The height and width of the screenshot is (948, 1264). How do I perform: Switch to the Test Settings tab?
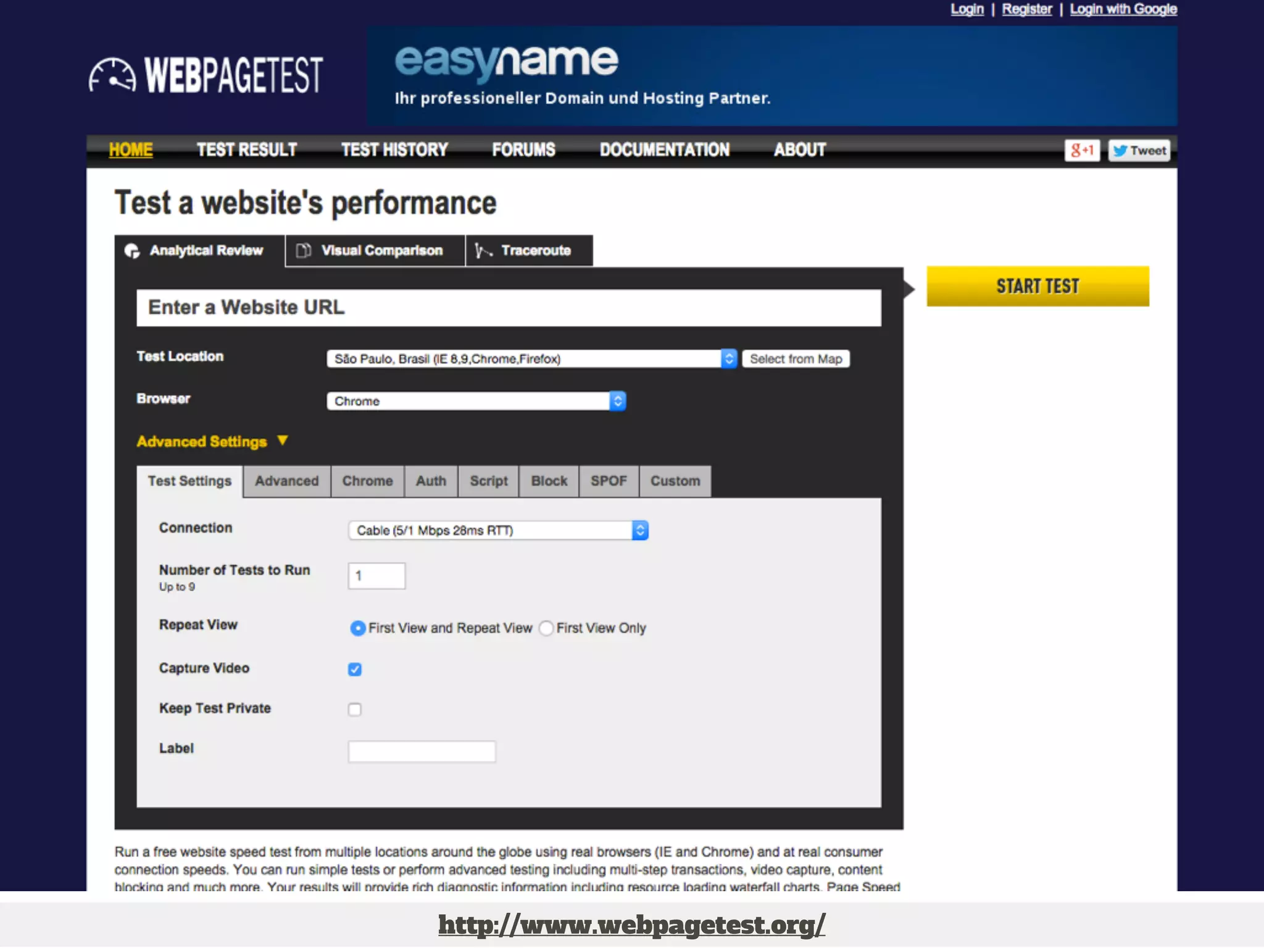point(189,481)
